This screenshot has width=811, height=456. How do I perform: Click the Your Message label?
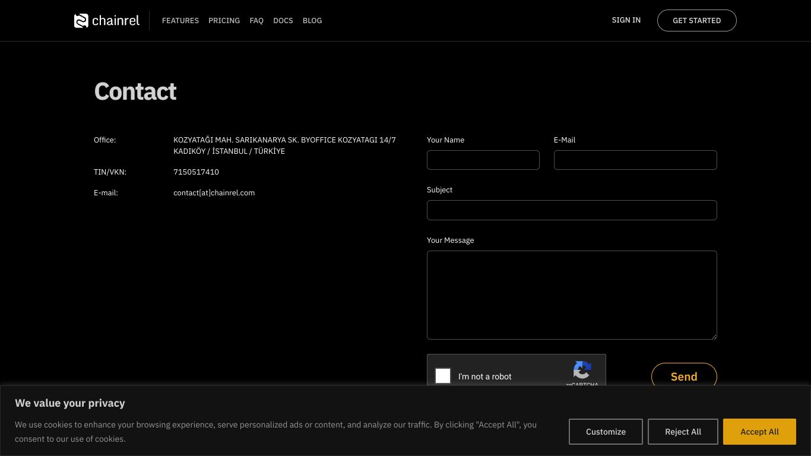pyautogui.click(x=451, y=240)
